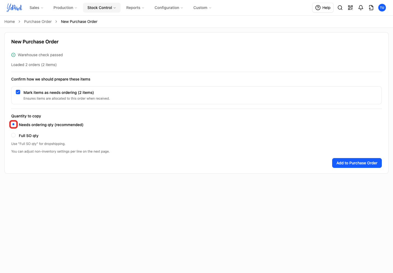Screen dimensions: 393x273
Task: Open the Reports dropdown menu
Action: point(135,8)
